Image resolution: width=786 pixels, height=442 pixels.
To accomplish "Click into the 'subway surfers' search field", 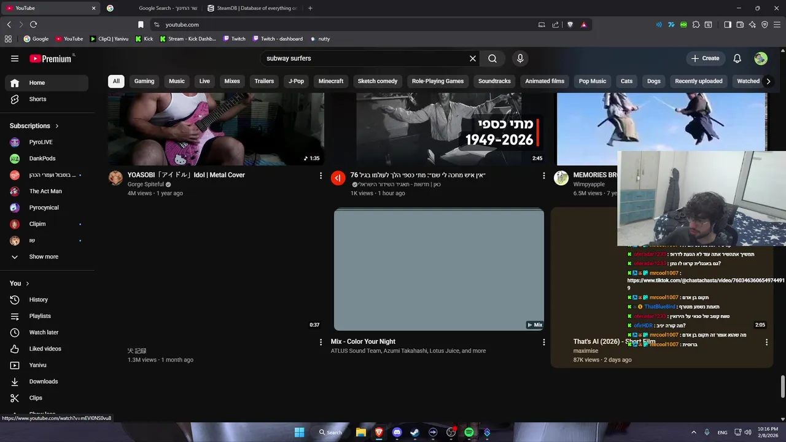I will pyautogui.click(x=365, y=58).
